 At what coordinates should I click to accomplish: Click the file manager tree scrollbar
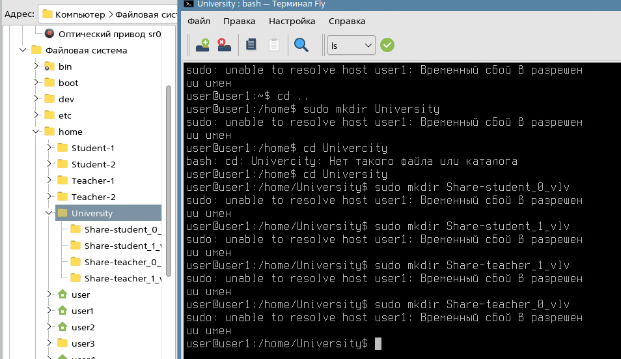coord(169,180)
